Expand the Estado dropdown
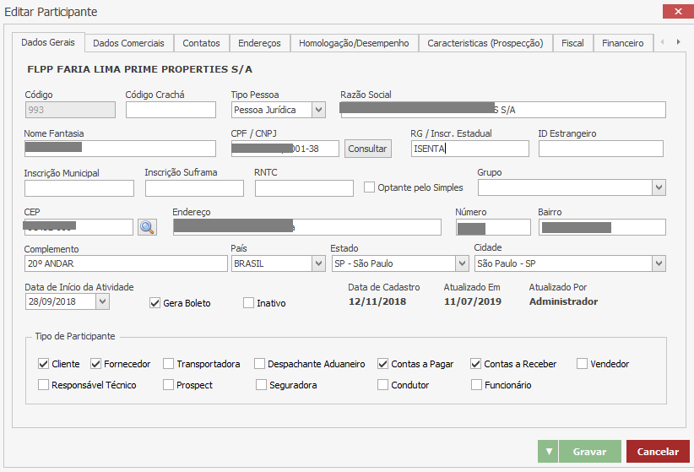The image size is (694, 472). pos(461,263)
